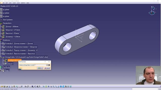Click the configuration value input field
161x90 pixels.
[x=40, y=65]
